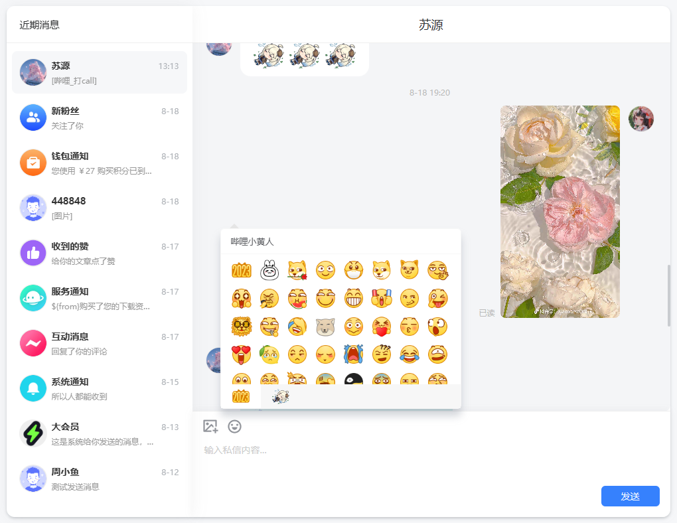Click my own avatar beside the rose photo
677x523 pixels.
tap(640, 119)
